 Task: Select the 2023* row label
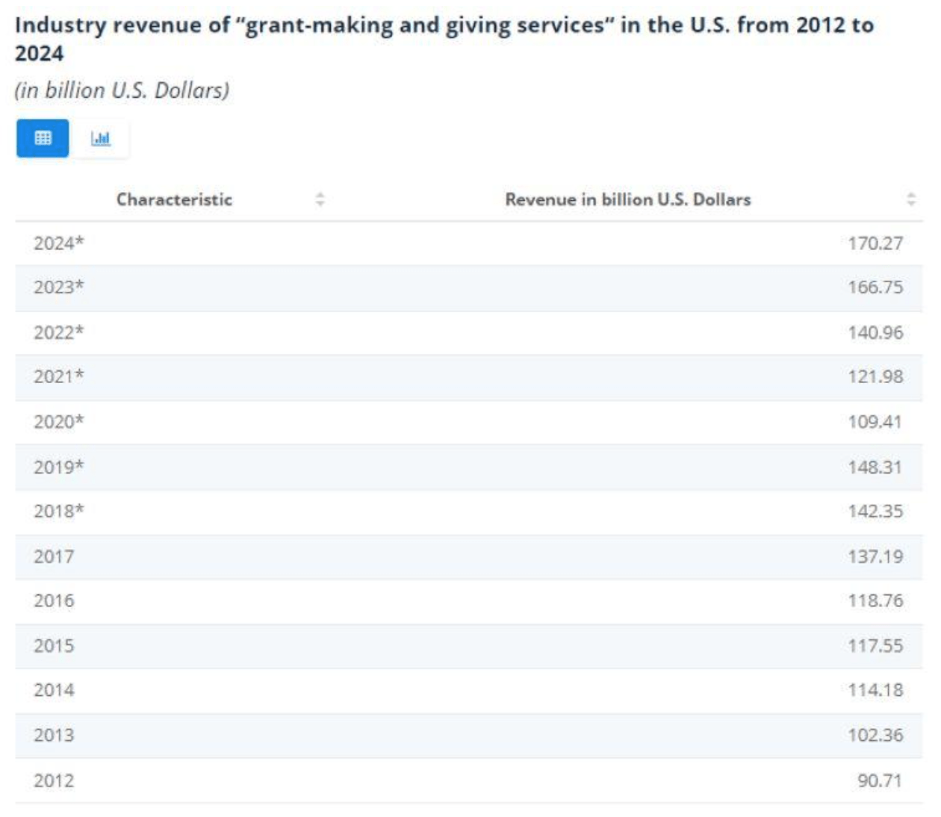[x=59, y=288]
